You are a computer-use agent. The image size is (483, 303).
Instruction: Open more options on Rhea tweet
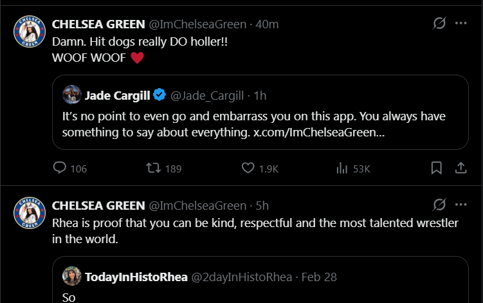tap(460, 205)
